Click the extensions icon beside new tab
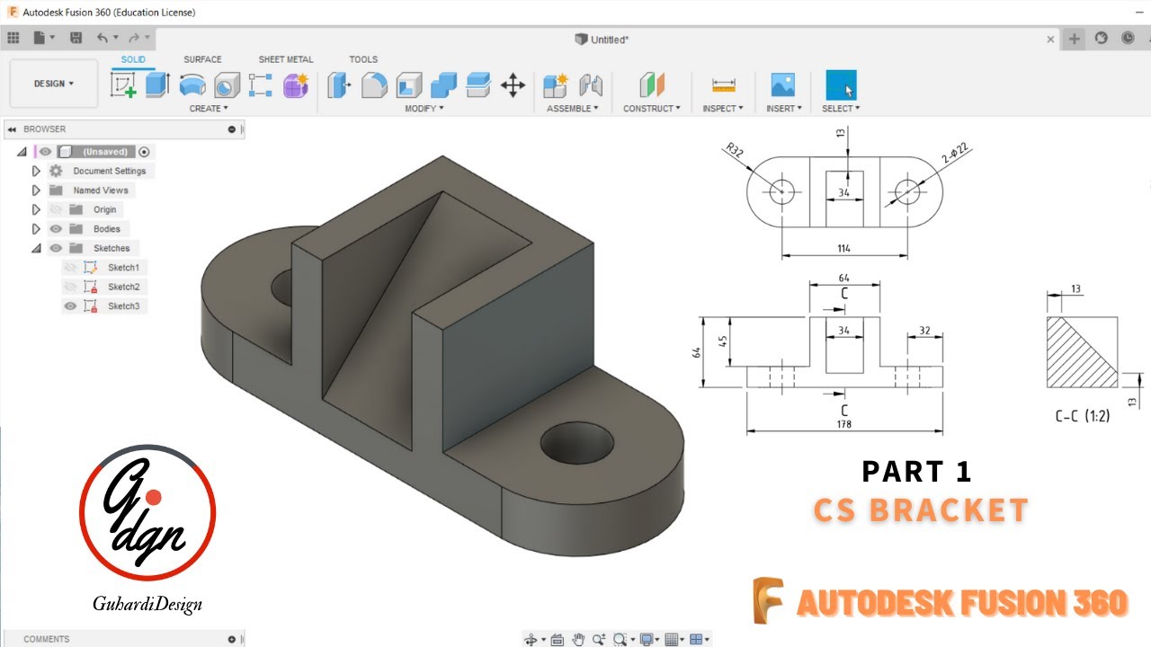 1101,38
